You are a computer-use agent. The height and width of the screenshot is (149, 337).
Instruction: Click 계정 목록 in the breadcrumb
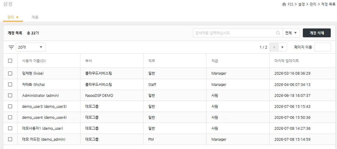[328, 4]
